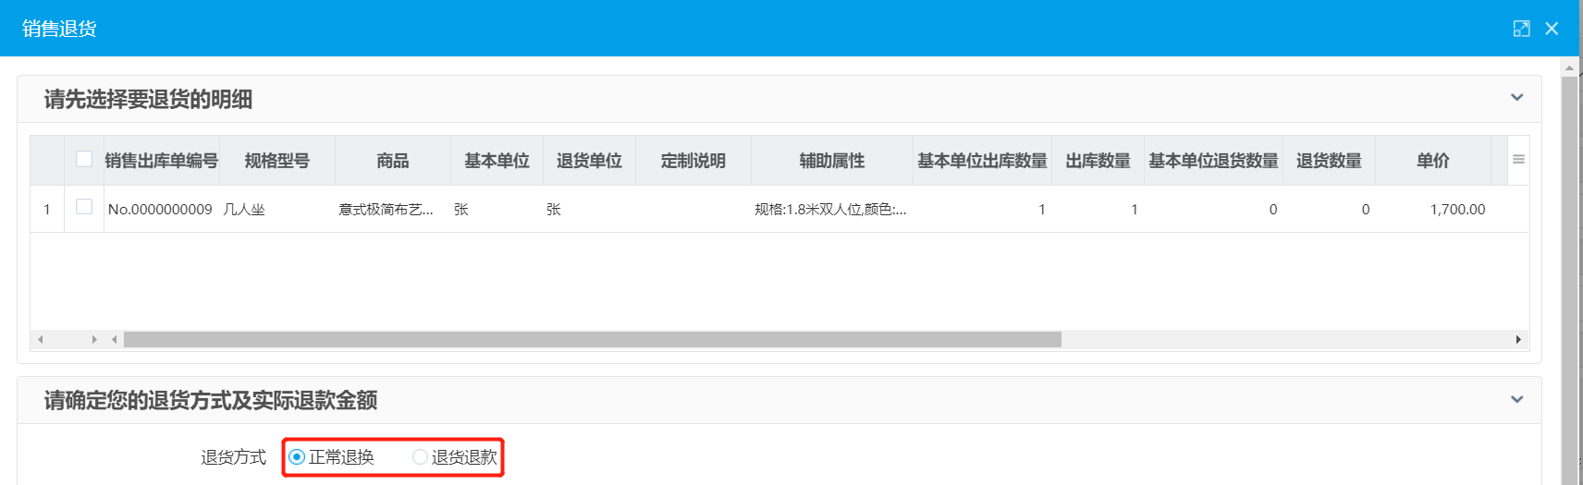Click the 几人坐 specification cell
Viewport: 1583px width, 485px height.
[x=277, y=210]
